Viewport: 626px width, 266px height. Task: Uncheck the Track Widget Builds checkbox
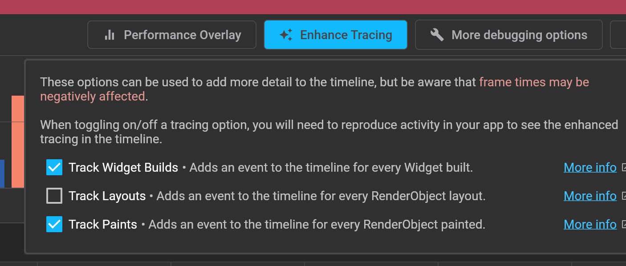coord(54,168)
